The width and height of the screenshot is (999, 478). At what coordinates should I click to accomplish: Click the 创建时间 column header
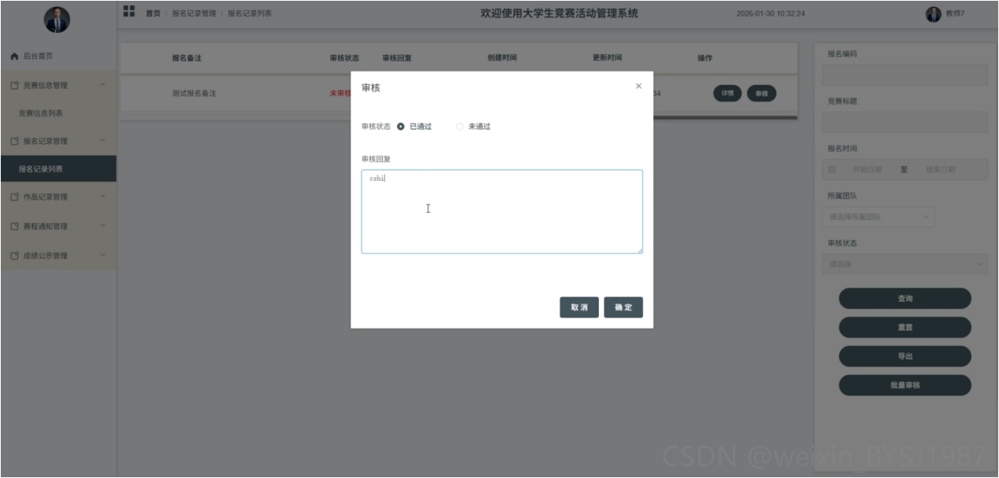pyautogui.click(x=502, y=58)
